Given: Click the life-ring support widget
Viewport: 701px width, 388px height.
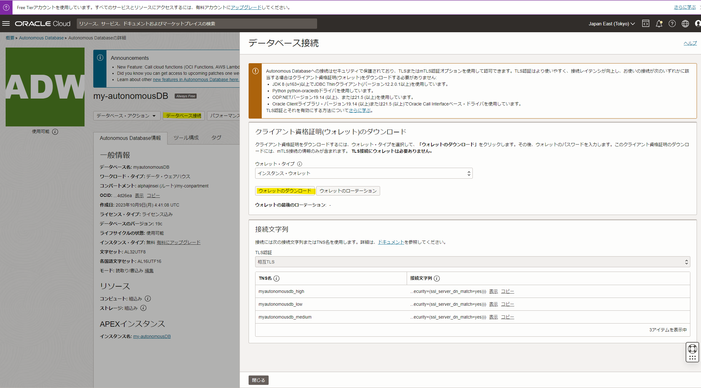Looking at the screenshot, I should 692,349.
